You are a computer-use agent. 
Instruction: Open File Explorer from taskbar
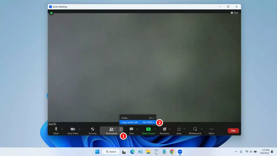148,152
